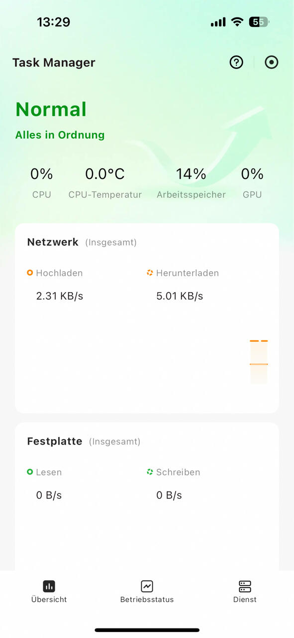Open the Festplatte card heading
The width and height of the screenshot is (294, 638).
click(x=55, y=441)
